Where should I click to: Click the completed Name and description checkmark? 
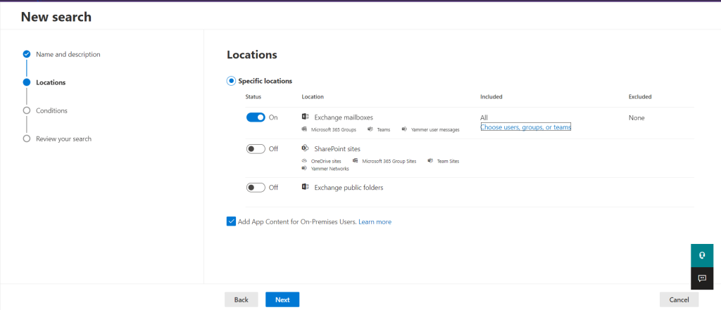tap(27, 54)
